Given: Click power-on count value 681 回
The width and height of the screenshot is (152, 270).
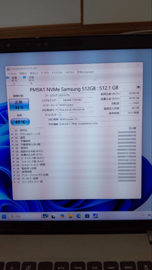Looking at the screenshot, I should click(130, 108).
